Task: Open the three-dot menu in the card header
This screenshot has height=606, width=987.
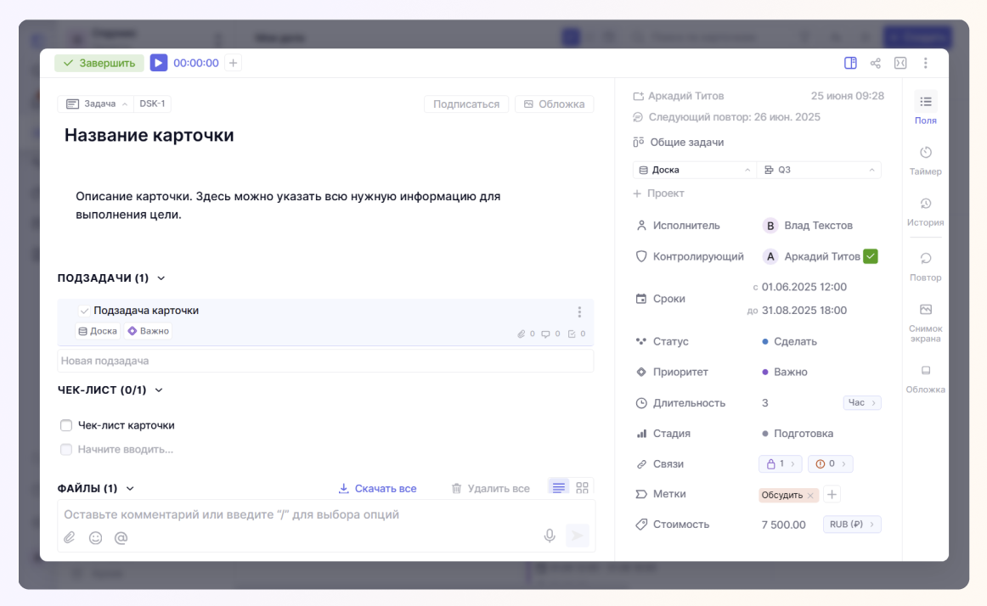Action: pyautogui.click(x=925, y=63)
